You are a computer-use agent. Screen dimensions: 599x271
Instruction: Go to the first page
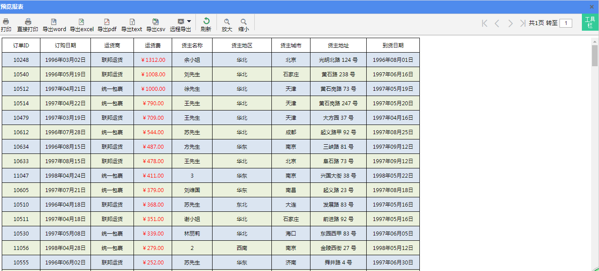[484, 23]
